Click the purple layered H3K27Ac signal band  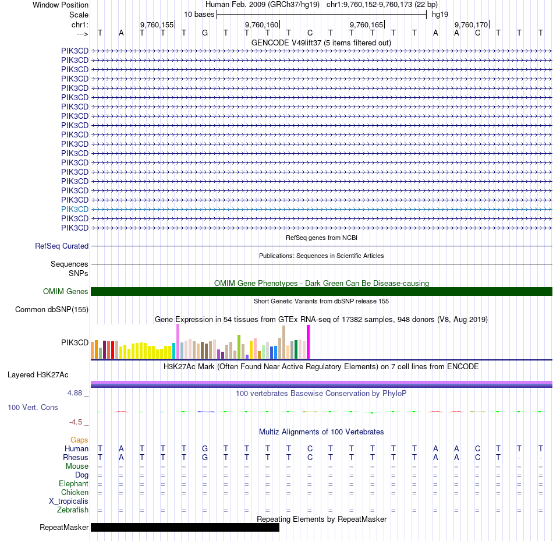322,384
